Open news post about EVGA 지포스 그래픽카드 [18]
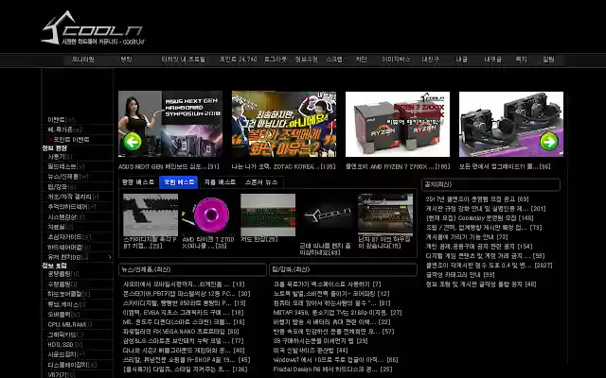 [183, 313]
